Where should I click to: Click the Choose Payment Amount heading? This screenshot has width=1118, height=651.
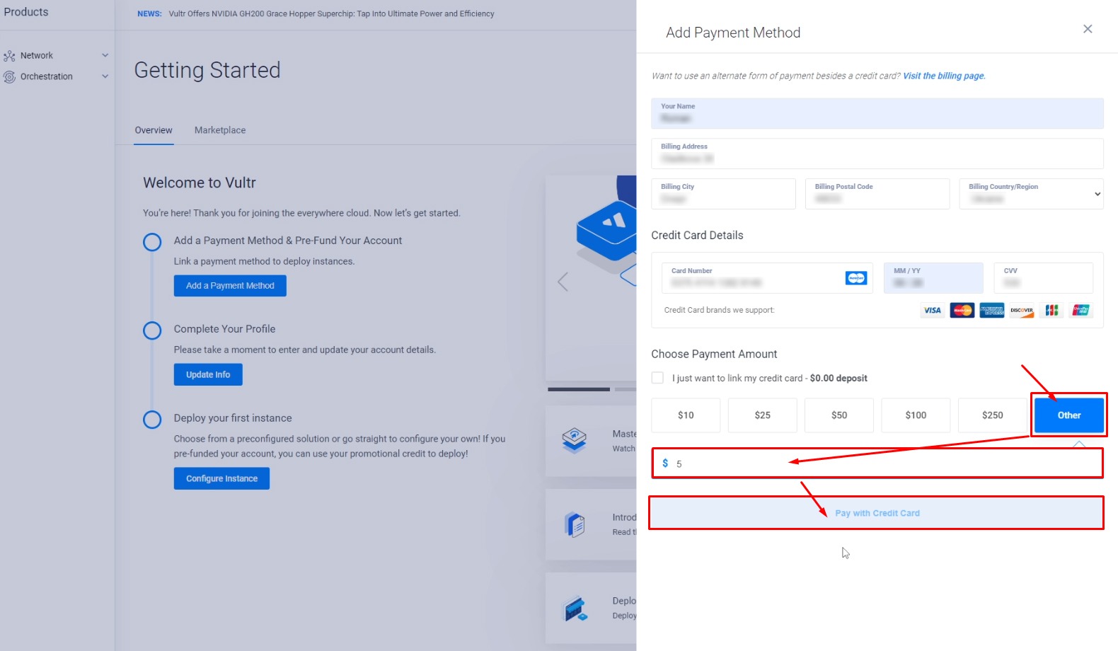pos(714,355)
